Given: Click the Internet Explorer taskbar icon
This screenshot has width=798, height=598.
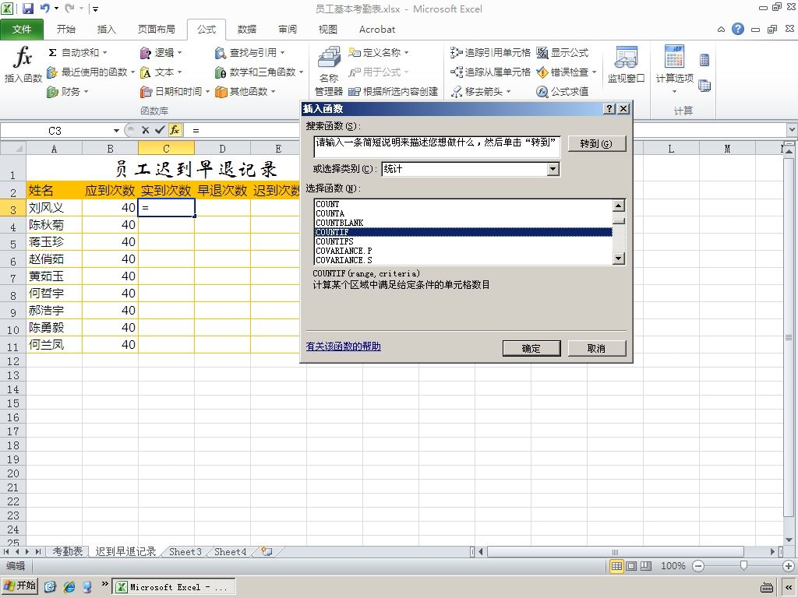Looking at the screenshot, I should pyautogui.click(x=69, y=587).
